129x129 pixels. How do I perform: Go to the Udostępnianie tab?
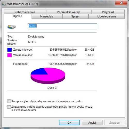click(107, 16)
